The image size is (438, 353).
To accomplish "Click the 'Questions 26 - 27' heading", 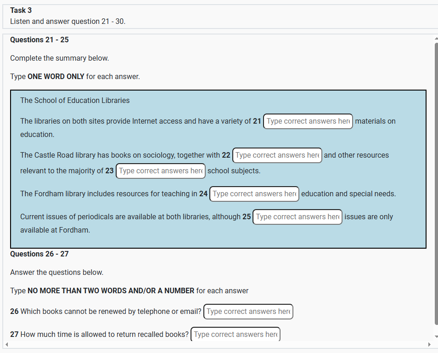I will point(39,254).
